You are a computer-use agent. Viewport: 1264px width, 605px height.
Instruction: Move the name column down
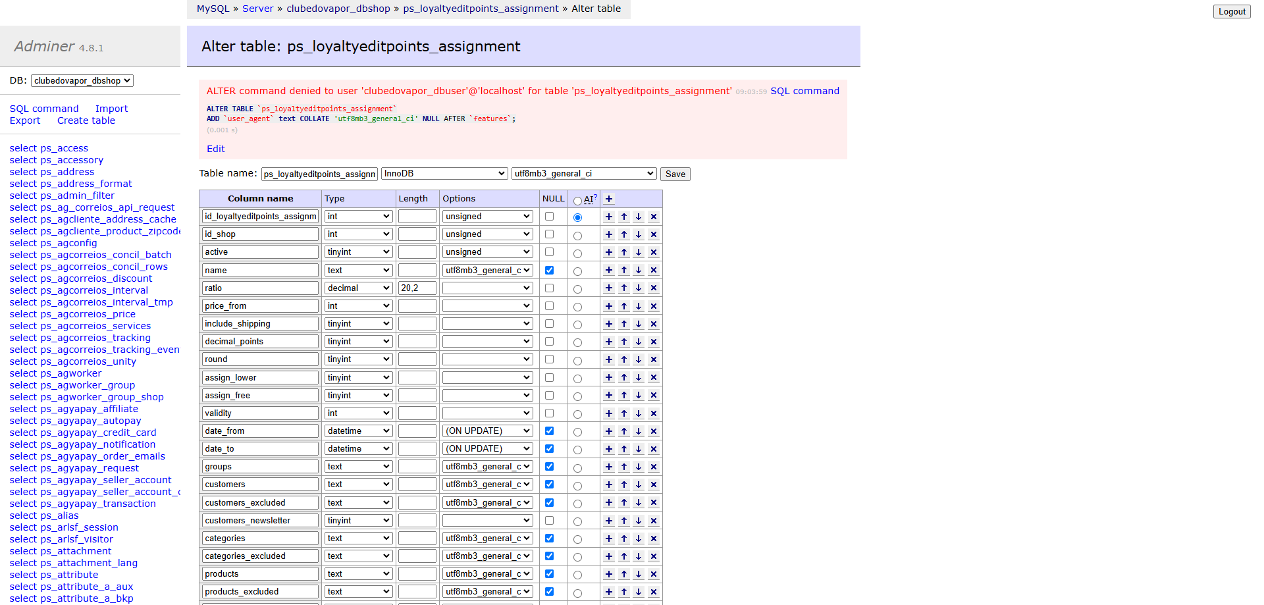[639, 271]
